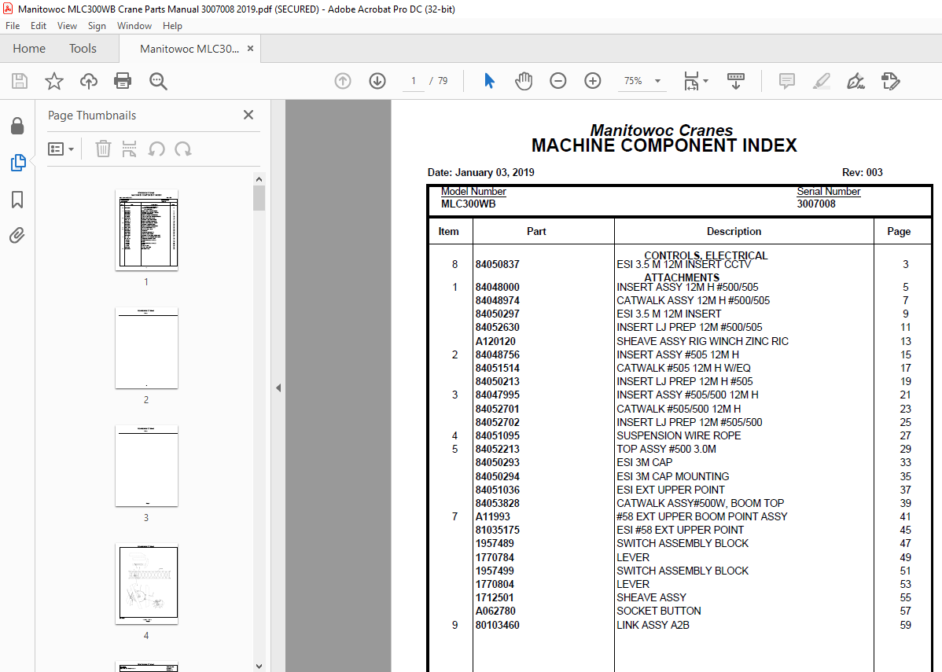This screenshot has width=942, height=672.
Task: Click the print pages thumbnail tool
Action: tap(129, 149)
